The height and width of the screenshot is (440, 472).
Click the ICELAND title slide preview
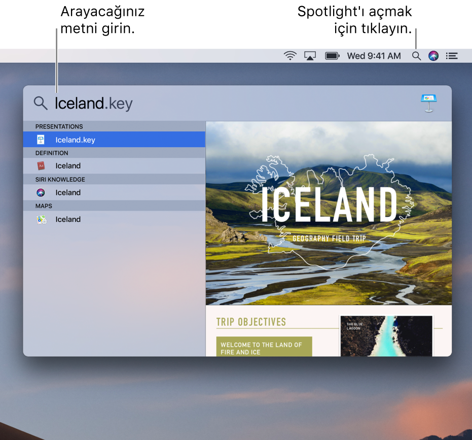pyautogui.click(x=329, y=213)
